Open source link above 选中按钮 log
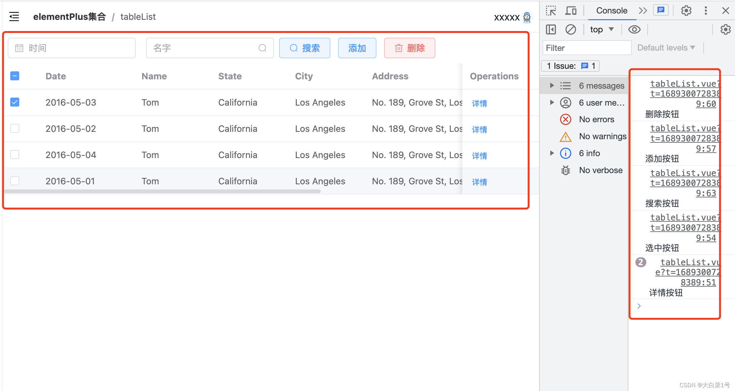This screenshot has height=391, width=735. click(x=685, y=227)
